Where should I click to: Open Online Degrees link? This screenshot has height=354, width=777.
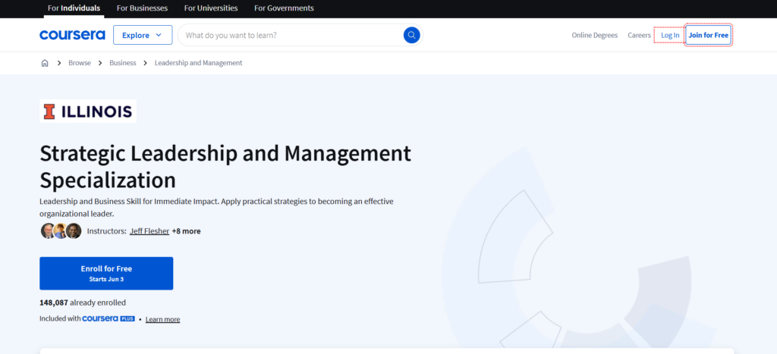tap(595, 35)
